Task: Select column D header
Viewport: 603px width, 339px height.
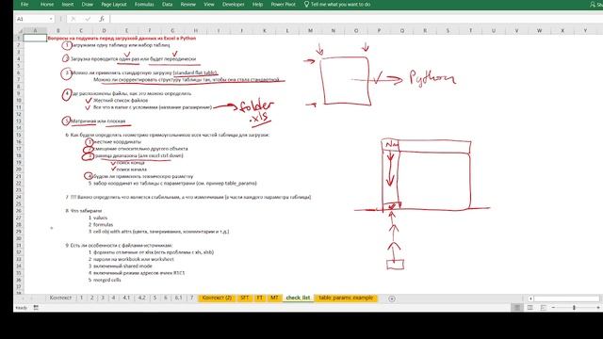Action: [104, 31]
